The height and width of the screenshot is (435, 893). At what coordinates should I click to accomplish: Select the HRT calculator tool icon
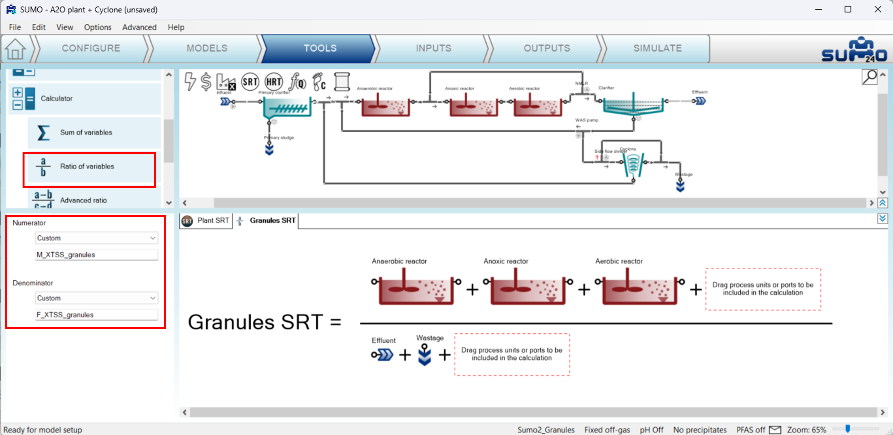273,82
